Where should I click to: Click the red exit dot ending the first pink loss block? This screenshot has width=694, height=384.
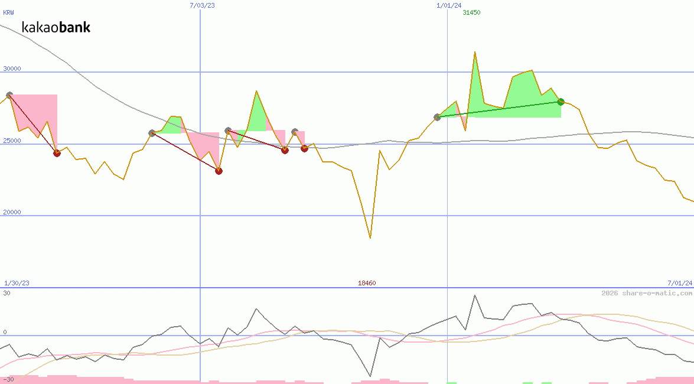tap(57, 153)
